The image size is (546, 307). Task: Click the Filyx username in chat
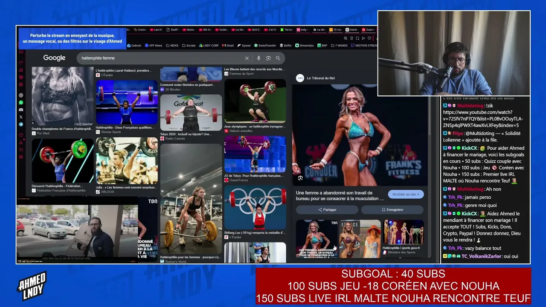tap(458, 133)
